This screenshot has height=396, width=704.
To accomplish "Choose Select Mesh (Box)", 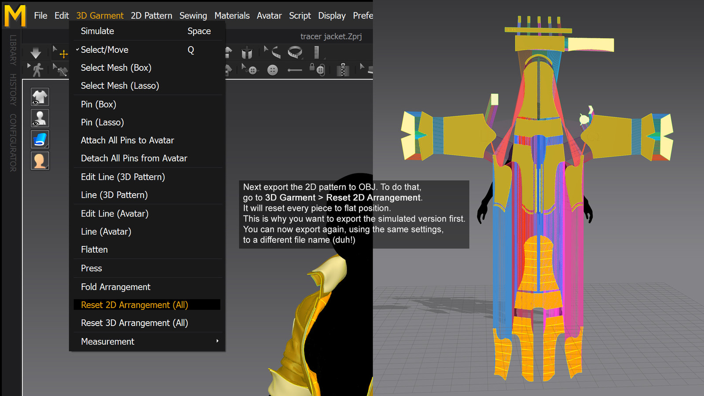I will (x=147, y=67).
